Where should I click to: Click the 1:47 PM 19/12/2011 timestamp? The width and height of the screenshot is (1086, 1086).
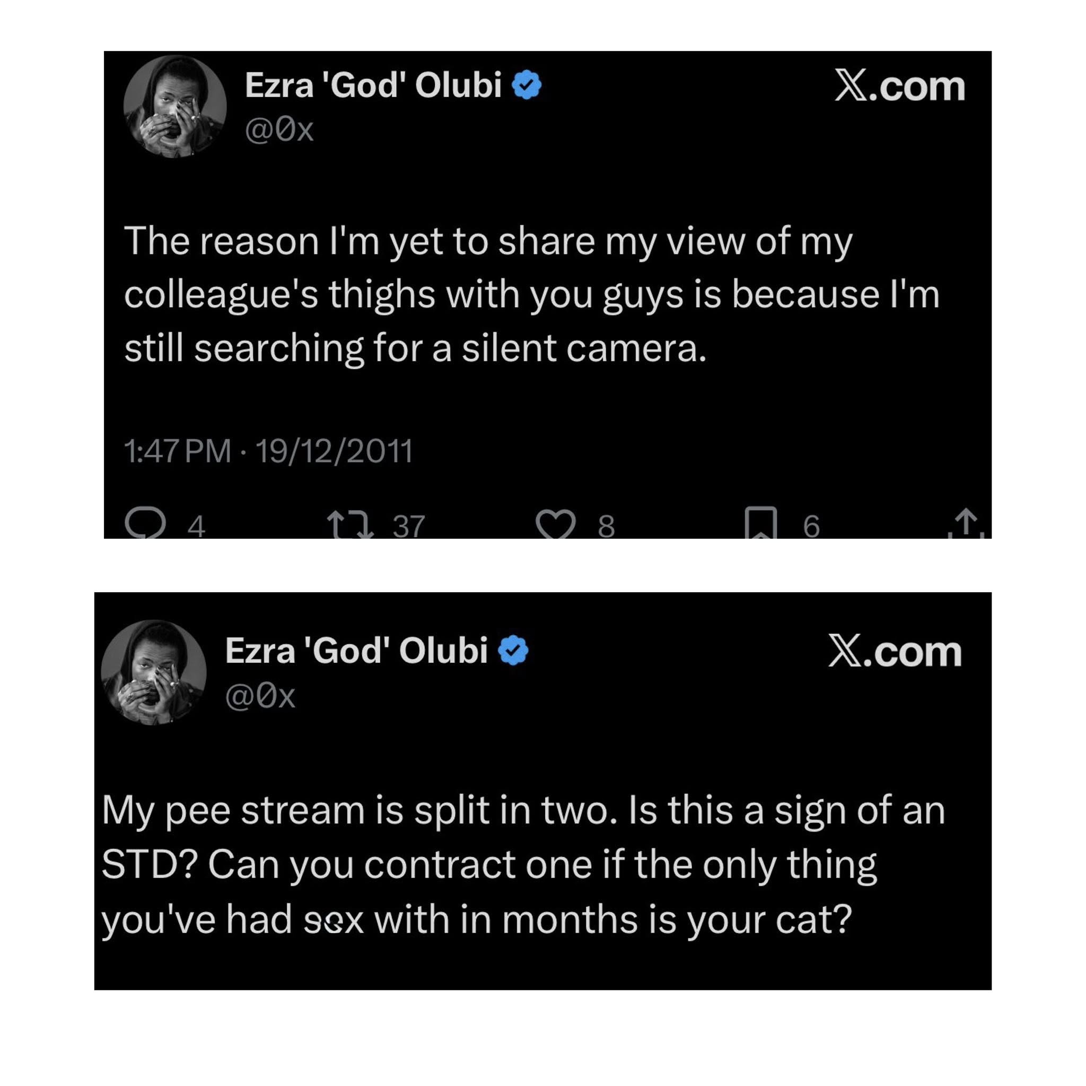click(268, 451)
